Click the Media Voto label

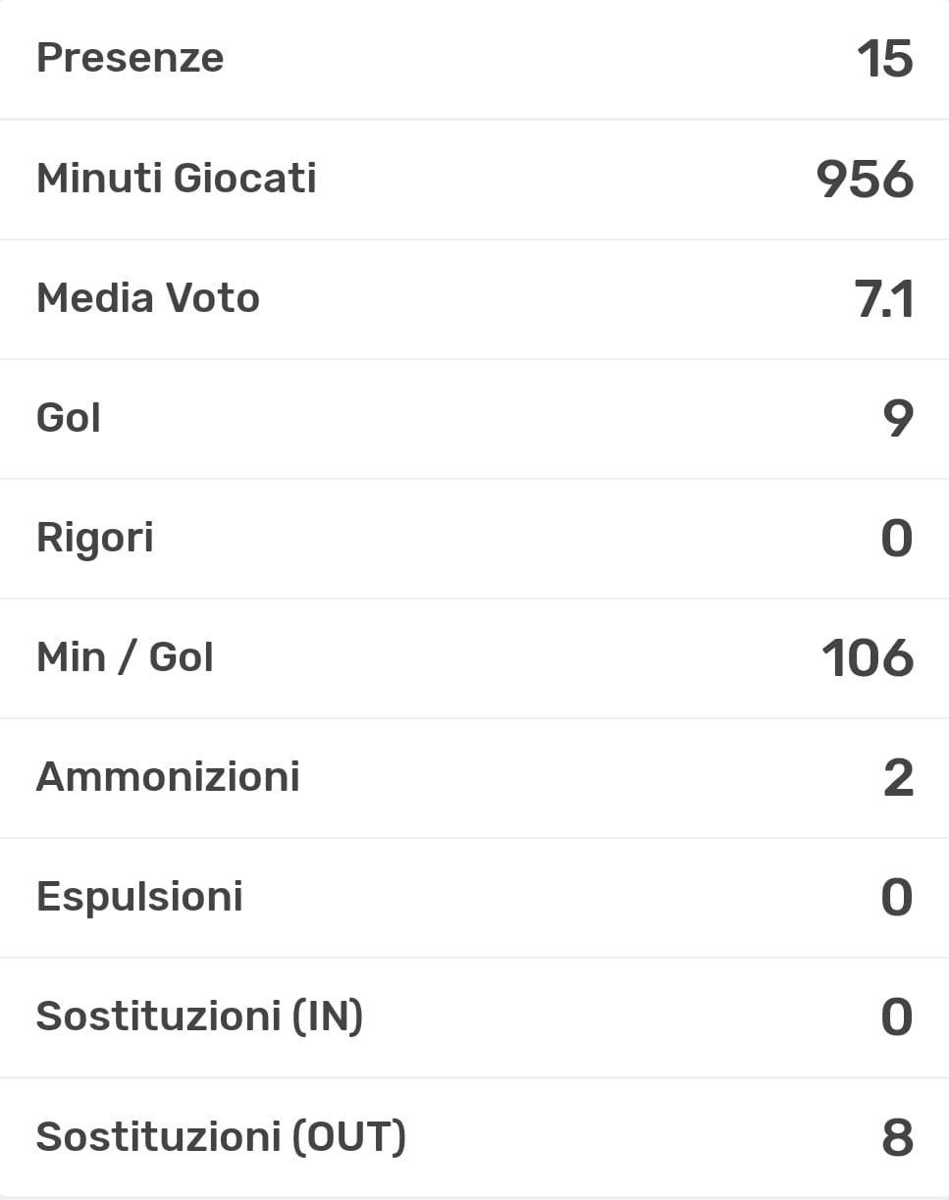click(x=147, y=298)
